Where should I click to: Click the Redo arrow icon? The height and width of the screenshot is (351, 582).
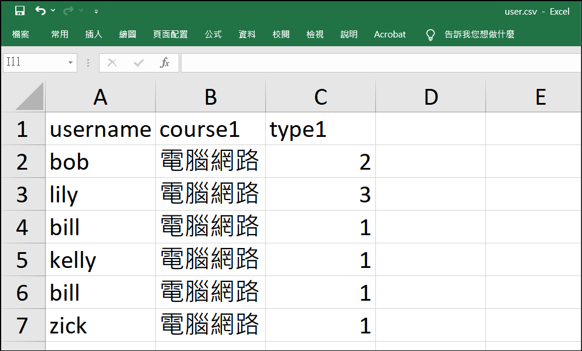coord(68,11)
